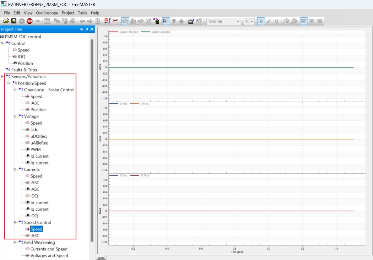This screenshot has height=260, width=373.
Task: Open the Oscilloscope menu
Action: [47, 13]
